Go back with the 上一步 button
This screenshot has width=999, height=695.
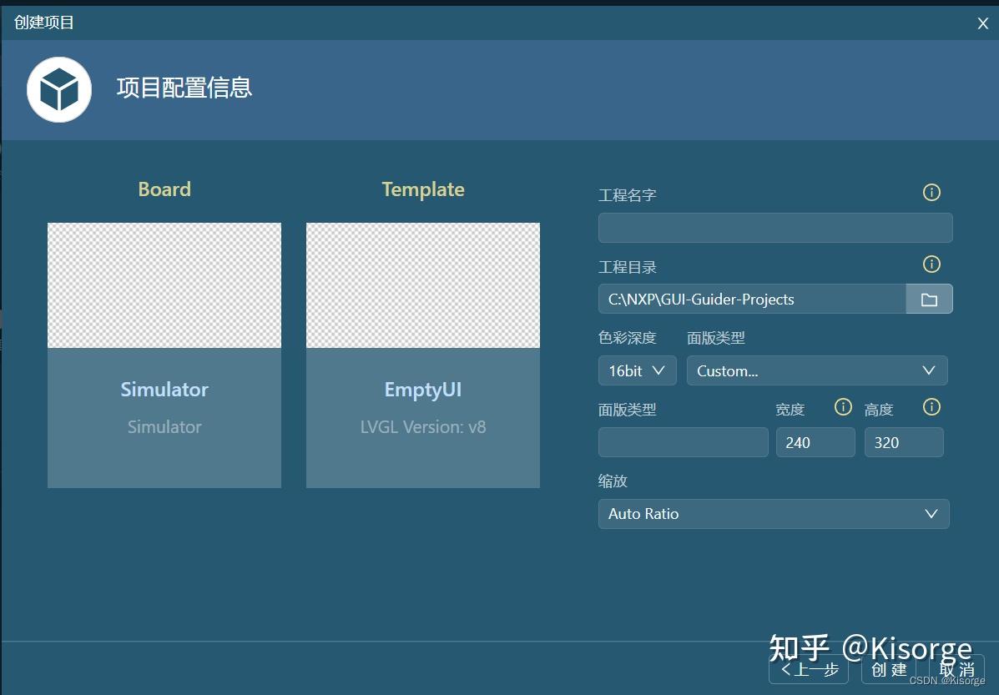tap(807, 669)
